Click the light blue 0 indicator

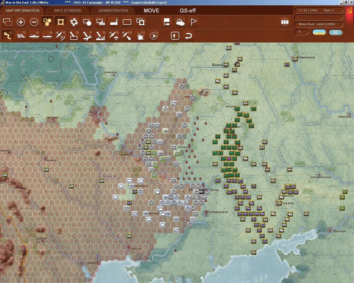pos(335,32)
